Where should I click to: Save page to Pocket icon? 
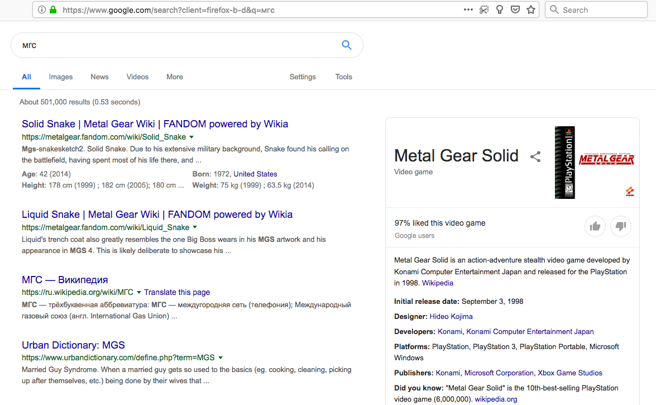click(x=515, y=9)
